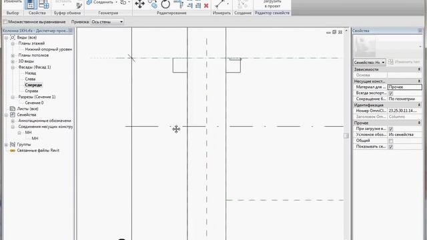Click the Create Similar icon in Создание
The height and width of the screenshot is (240, 427).
click(x=242, y=4)
